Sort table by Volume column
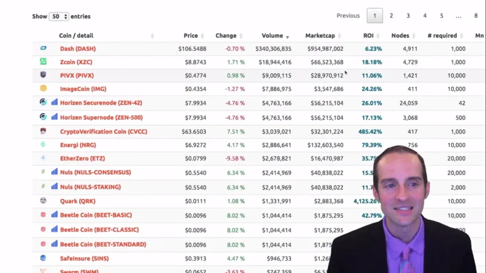This screenshot has height=273, width=486. point(272,36)
